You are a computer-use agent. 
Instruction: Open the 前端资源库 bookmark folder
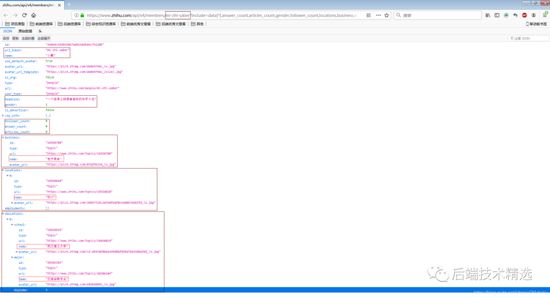41,24
